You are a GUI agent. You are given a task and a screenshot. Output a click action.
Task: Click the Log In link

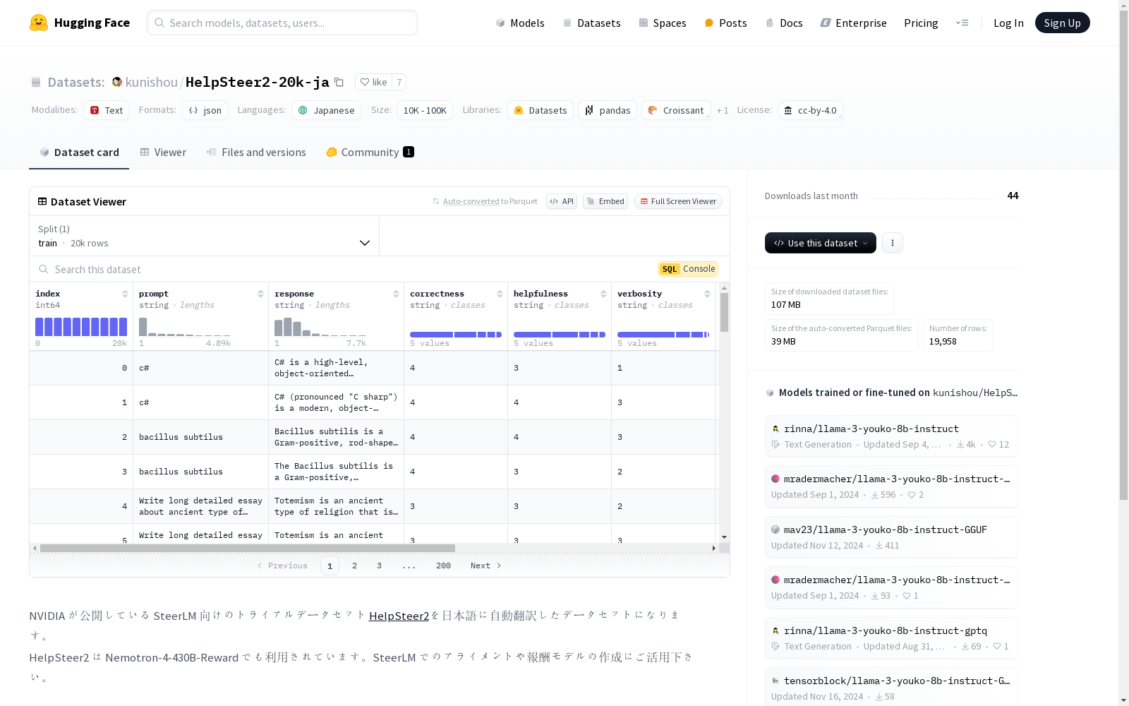(1008, 23)
